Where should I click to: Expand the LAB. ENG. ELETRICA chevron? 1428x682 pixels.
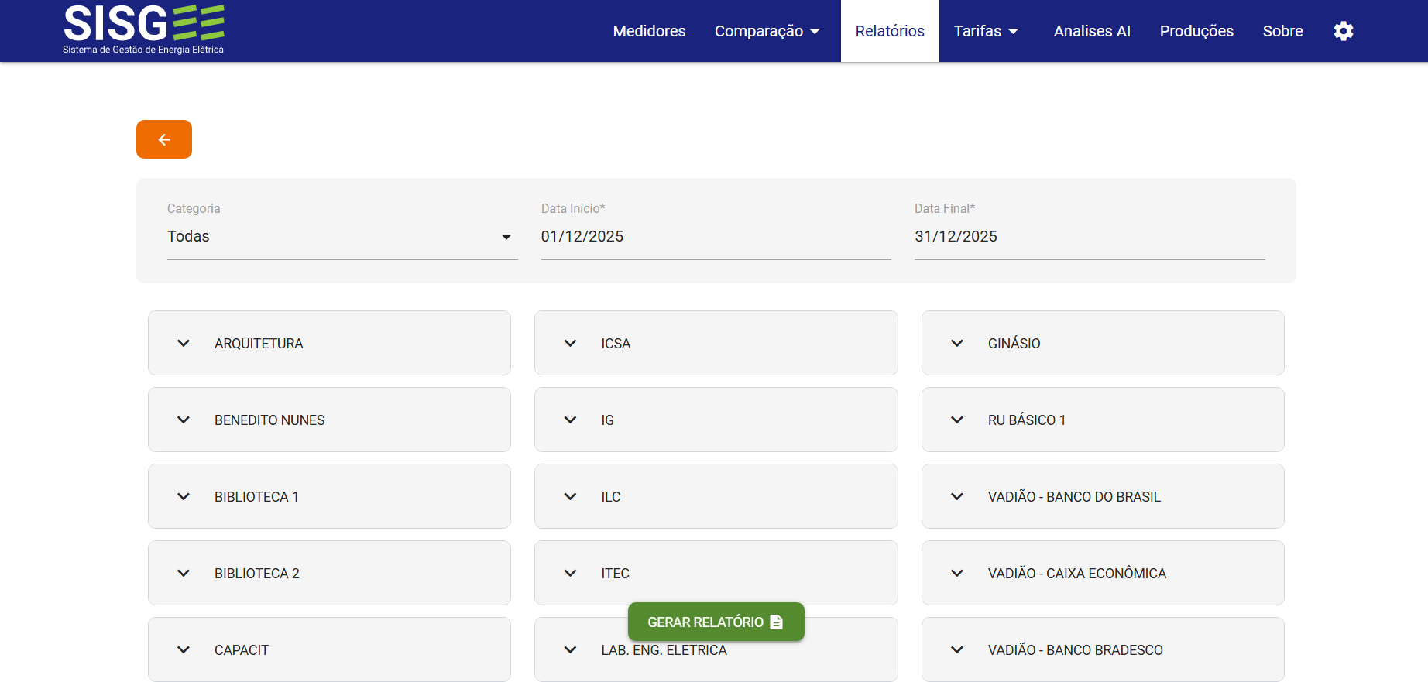pos(570,649)
